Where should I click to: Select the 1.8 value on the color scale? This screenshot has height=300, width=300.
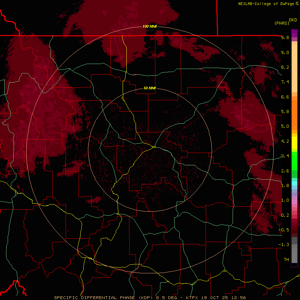(x=285, y=186)
